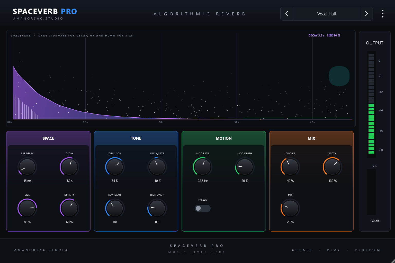Click the CREATE footer text

(302, 250)
